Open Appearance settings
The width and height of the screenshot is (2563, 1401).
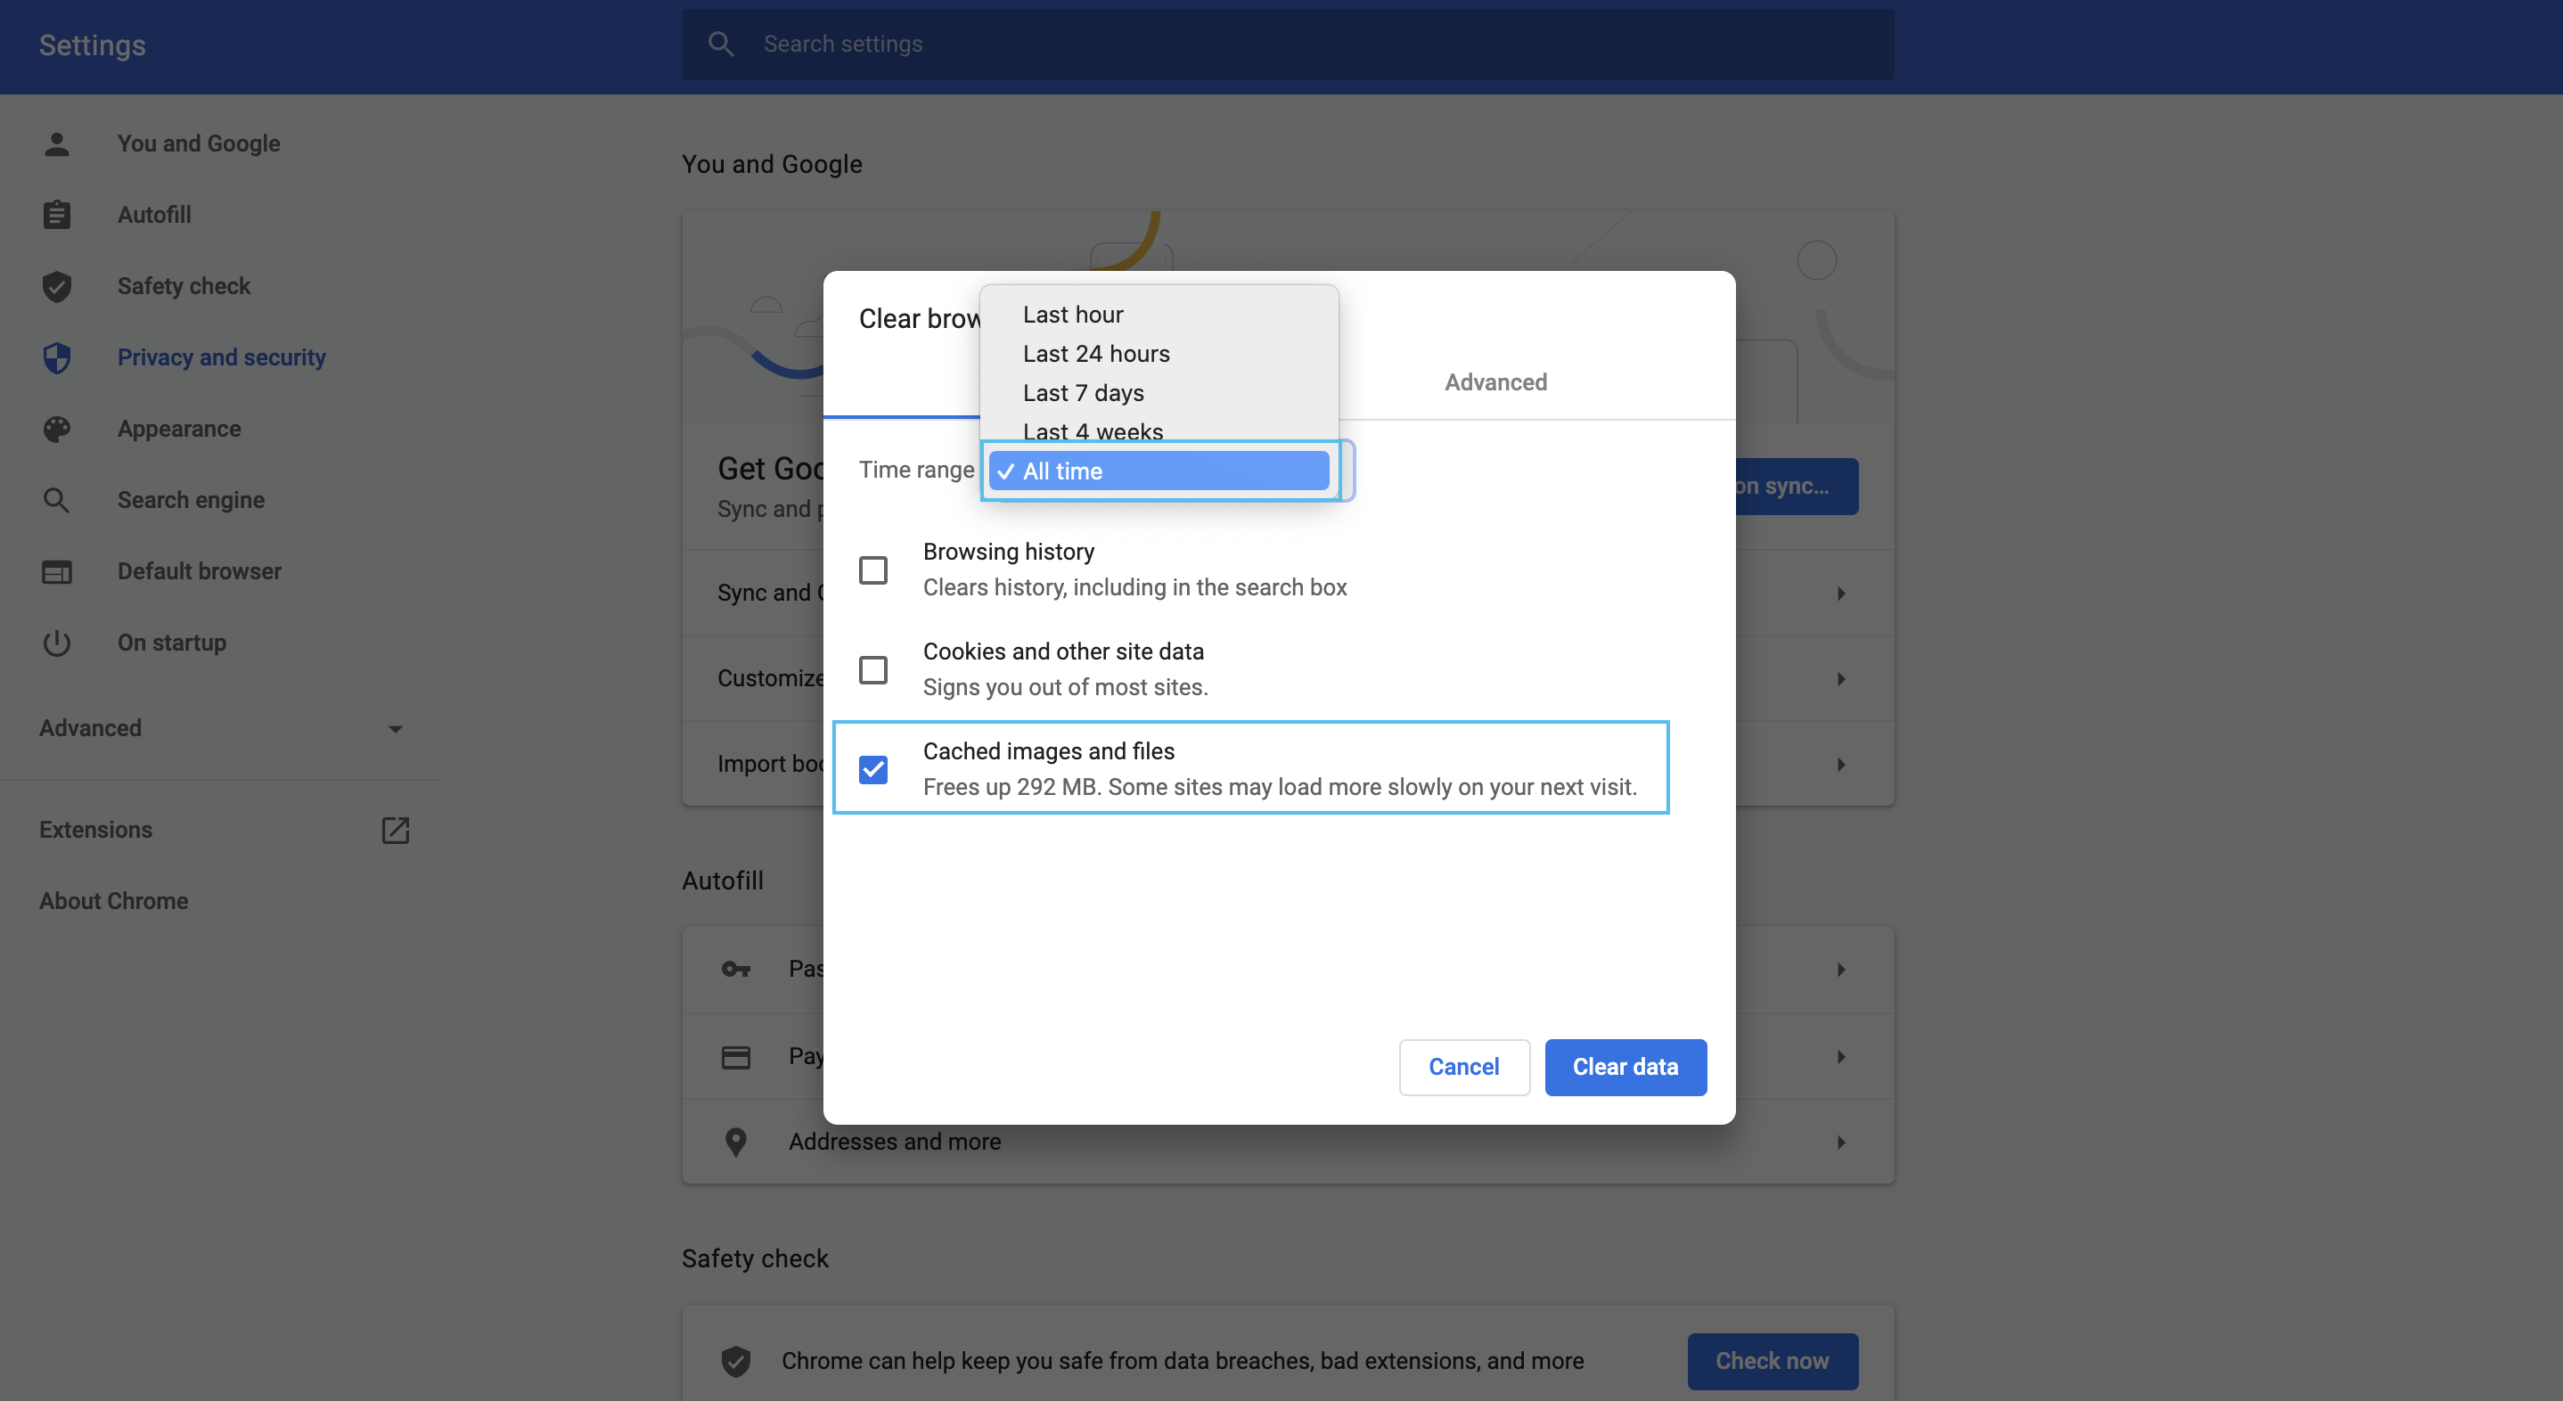click(x=179, y=429)
